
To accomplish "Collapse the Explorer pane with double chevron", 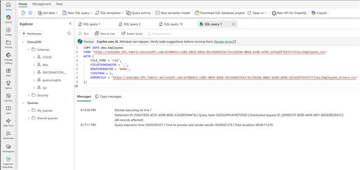I will click(70, 24).
